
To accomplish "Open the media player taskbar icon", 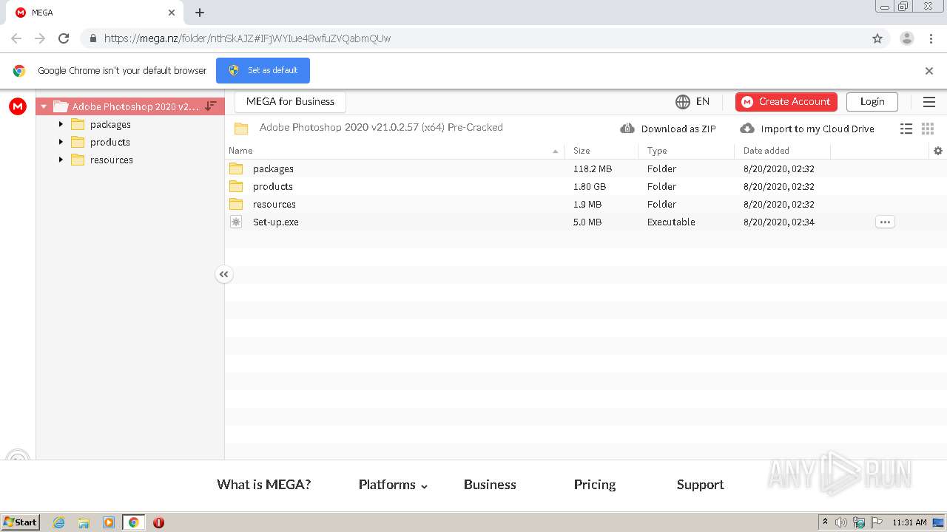I will point(109,522).
